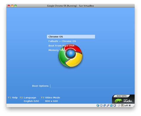
Task: Click the network adapters status icon
Action: 104,105
